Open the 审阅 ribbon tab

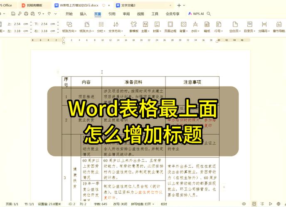[126, 14]
